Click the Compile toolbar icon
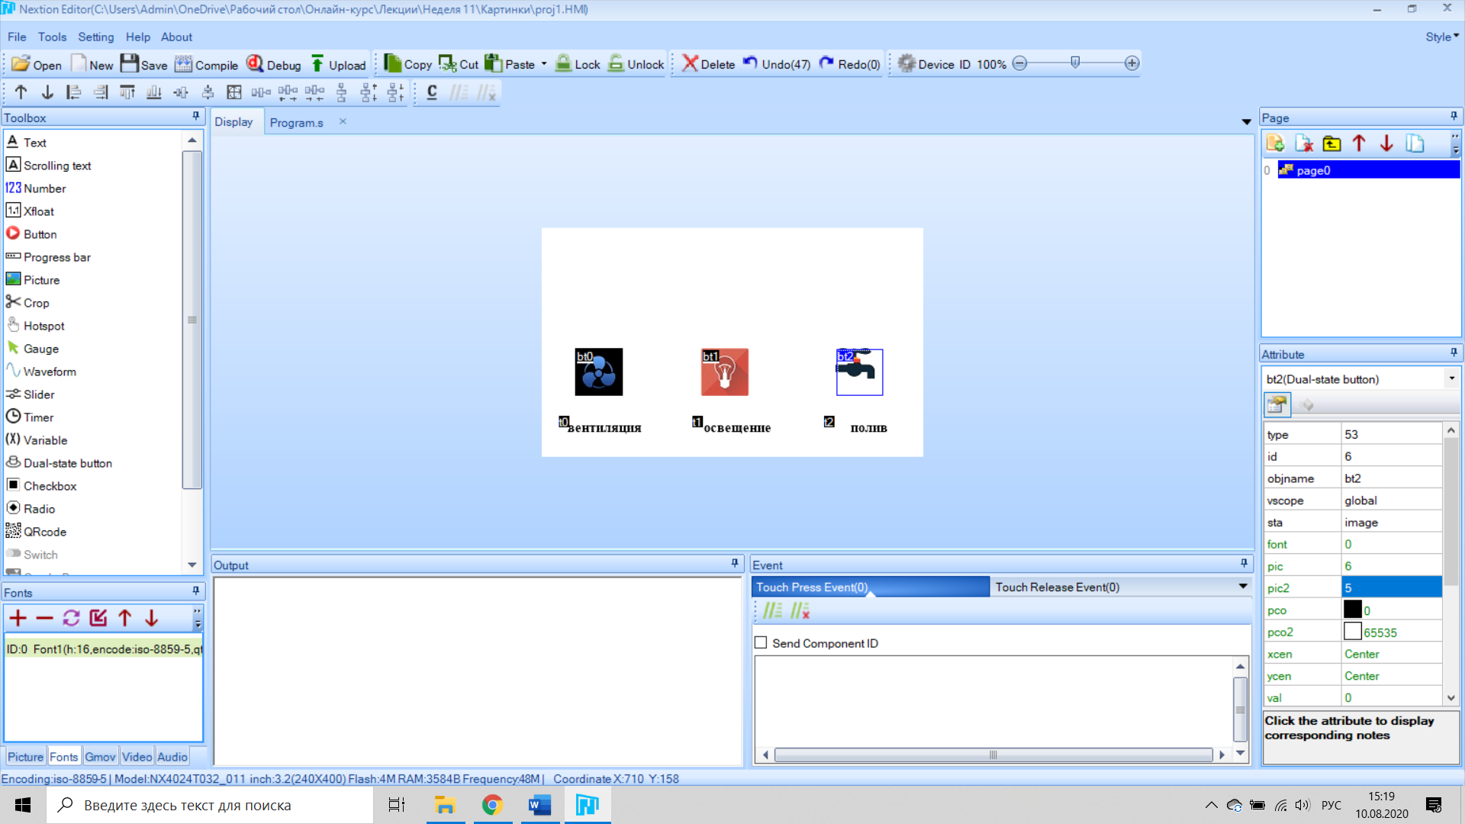 [183, 64]
